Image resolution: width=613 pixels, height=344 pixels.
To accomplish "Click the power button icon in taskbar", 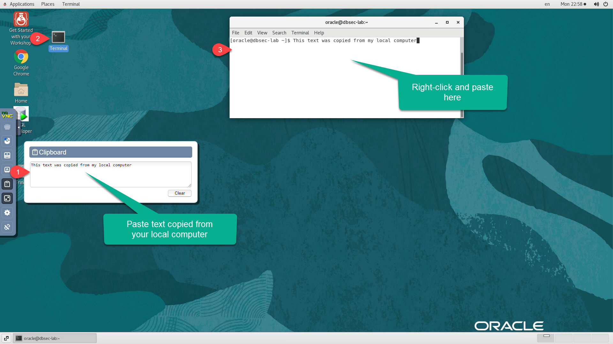I will coord(605,4).
